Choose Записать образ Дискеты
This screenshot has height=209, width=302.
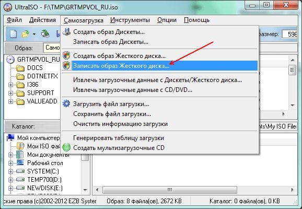pyautogui.click(x=160, y=42)
